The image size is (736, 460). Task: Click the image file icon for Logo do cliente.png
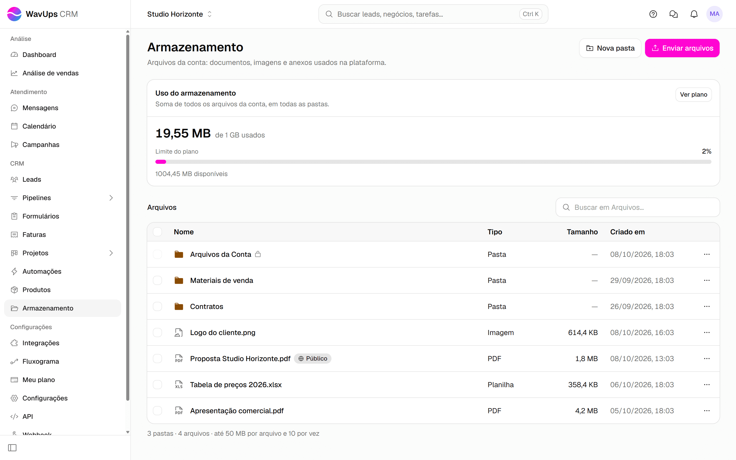(179, 332)
